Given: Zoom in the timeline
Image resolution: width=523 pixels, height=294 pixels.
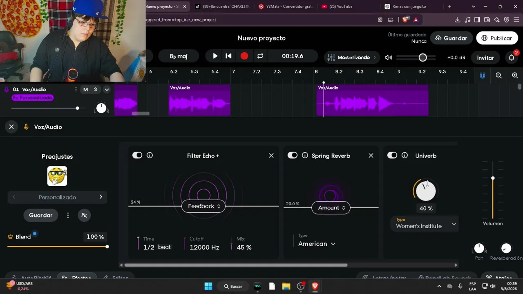Looking at the screenshot, I should tap(515, 76).
